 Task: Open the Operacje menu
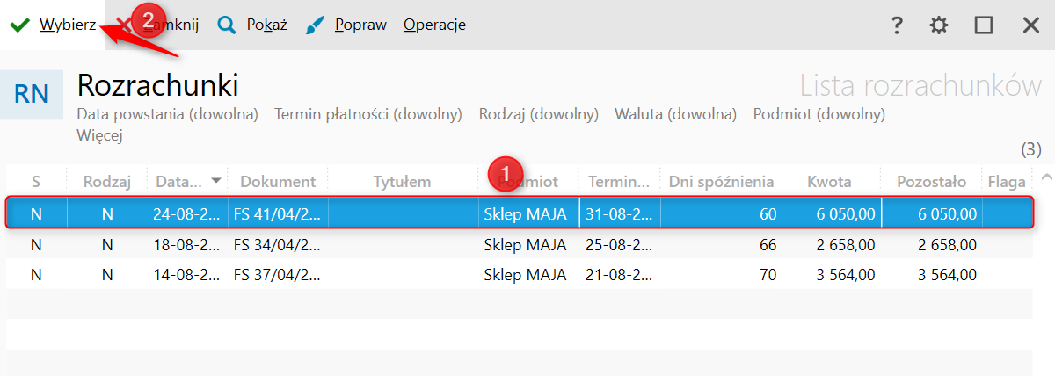tap(434, 25)
